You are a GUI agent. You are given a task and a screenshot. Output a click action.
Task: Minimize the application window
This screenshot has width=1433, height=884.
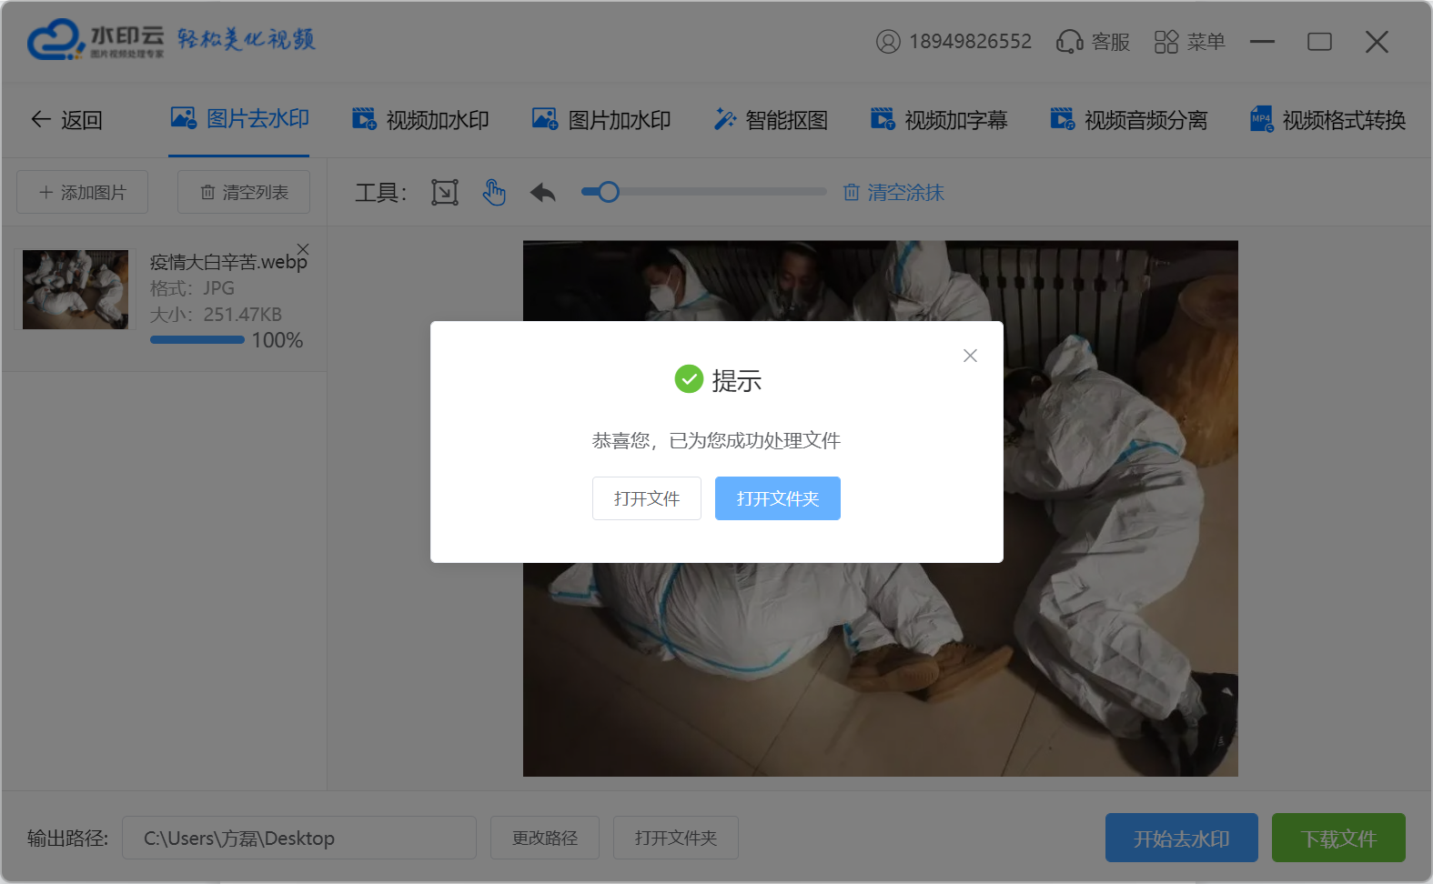[x=1262, y=42]
